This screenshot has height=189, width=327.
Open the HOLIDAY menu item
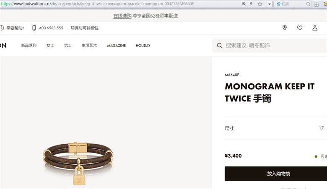(x=143, y=45)
